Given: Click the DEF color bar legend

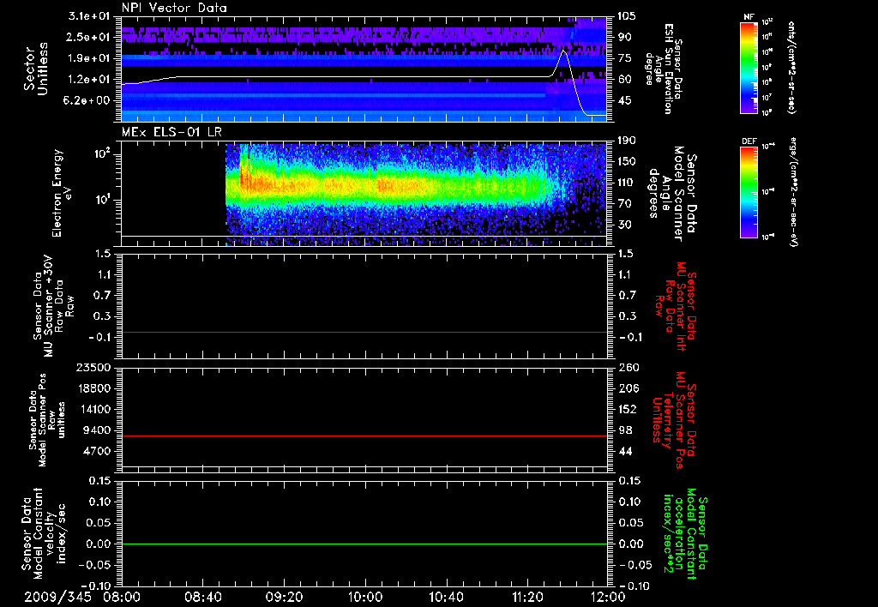Looking at the screenshot, I should click(749, 192).
